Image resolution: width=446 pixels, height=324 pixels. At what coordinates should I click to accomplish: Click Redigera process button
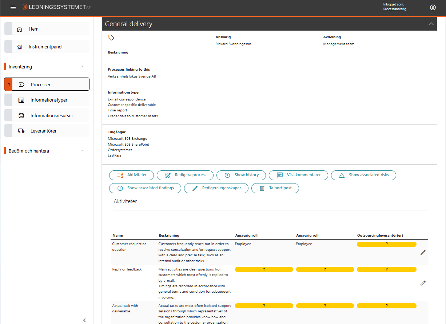pyautogui.click(x=185, y=175)
